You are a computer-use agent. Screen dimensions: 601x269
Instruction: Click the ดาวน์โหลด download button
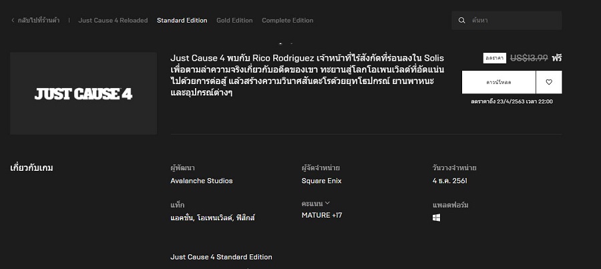pyautogui.click(x=499, y=82)
